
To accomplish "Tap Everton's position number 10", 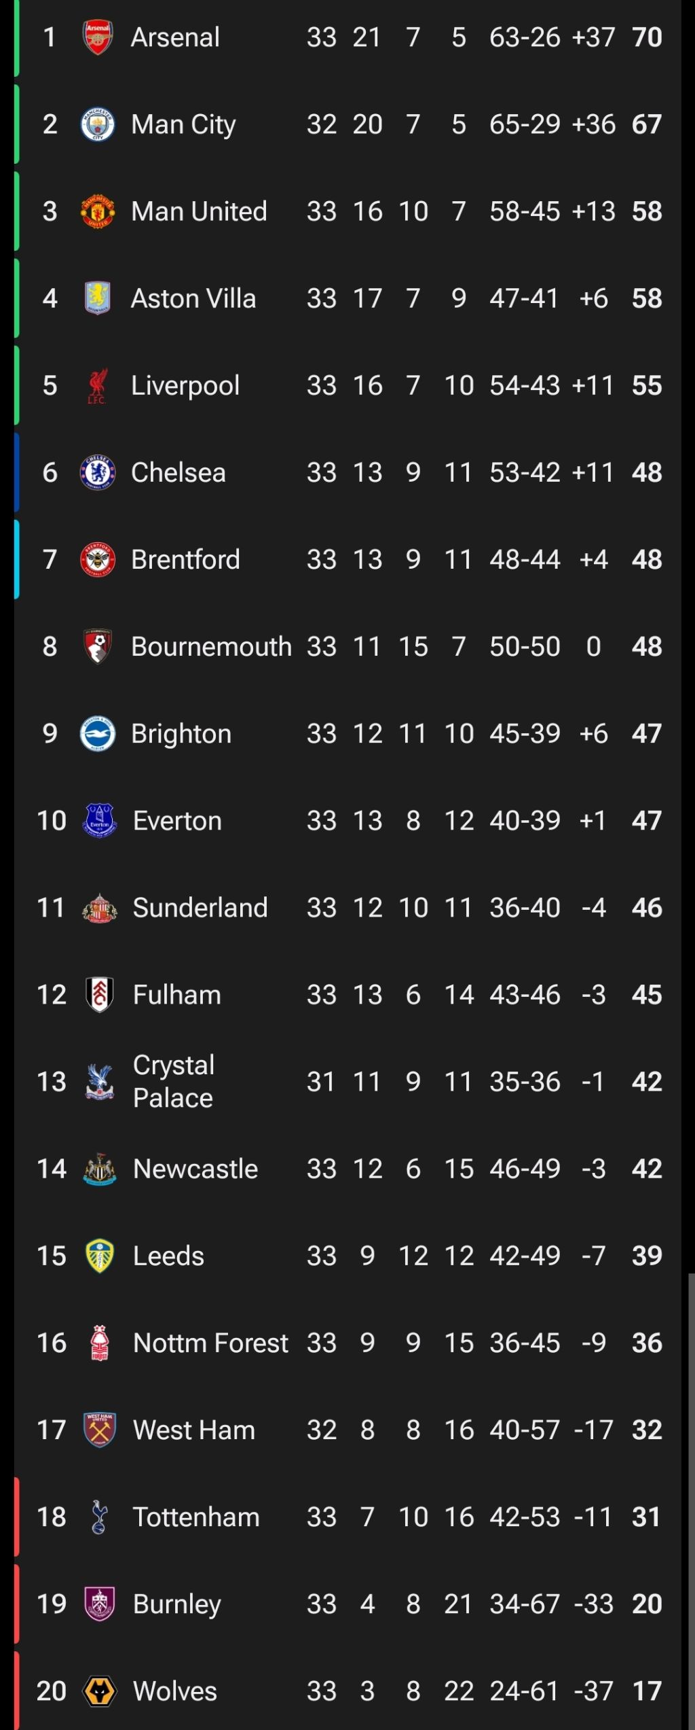I will tap(52, 821).
